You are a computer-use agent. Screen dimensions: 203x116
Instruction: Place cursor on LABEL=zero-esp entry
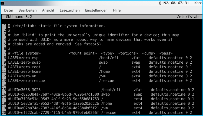tap(23, 58)
